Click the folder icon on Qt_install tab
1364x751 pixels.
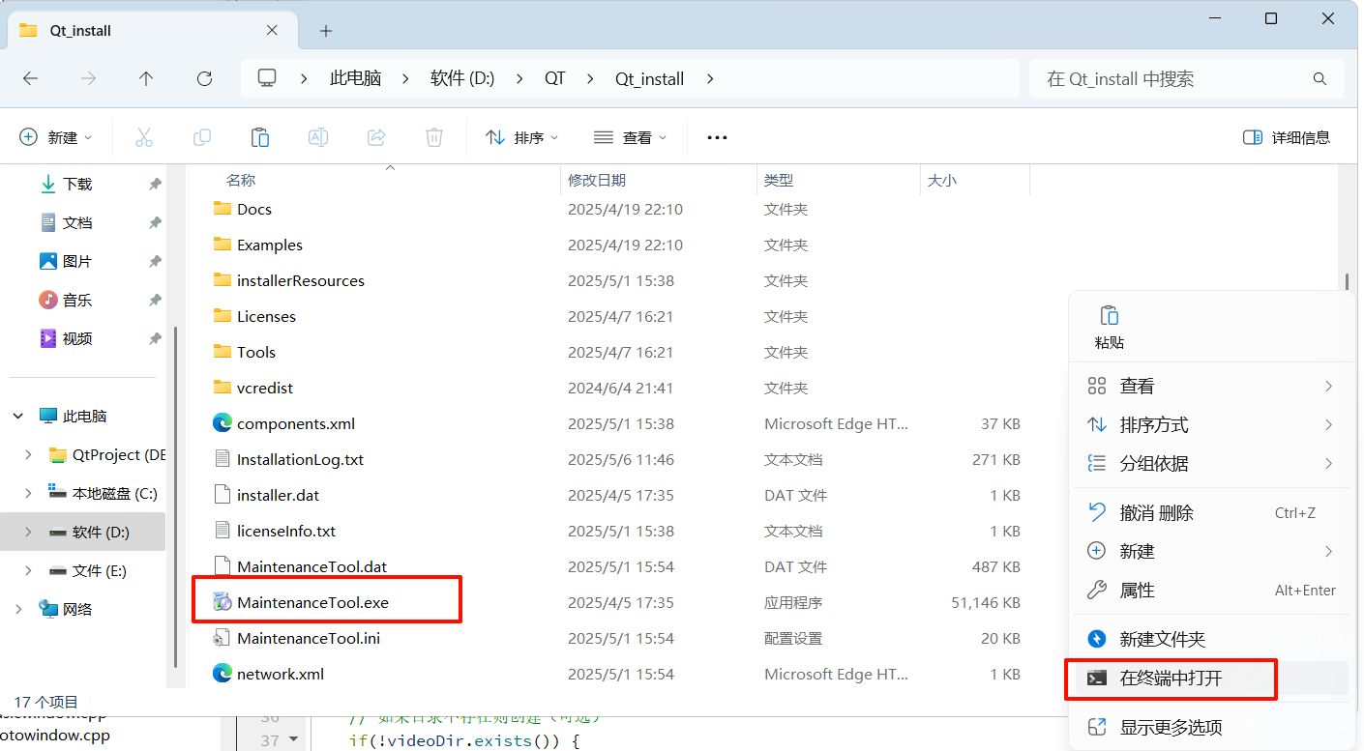(28, 30)
